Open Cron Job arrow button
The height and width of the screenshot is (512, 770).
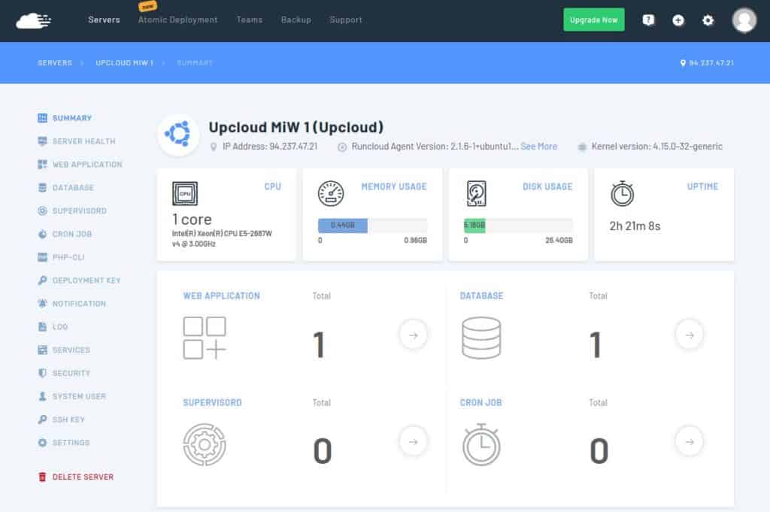(690, 442)
